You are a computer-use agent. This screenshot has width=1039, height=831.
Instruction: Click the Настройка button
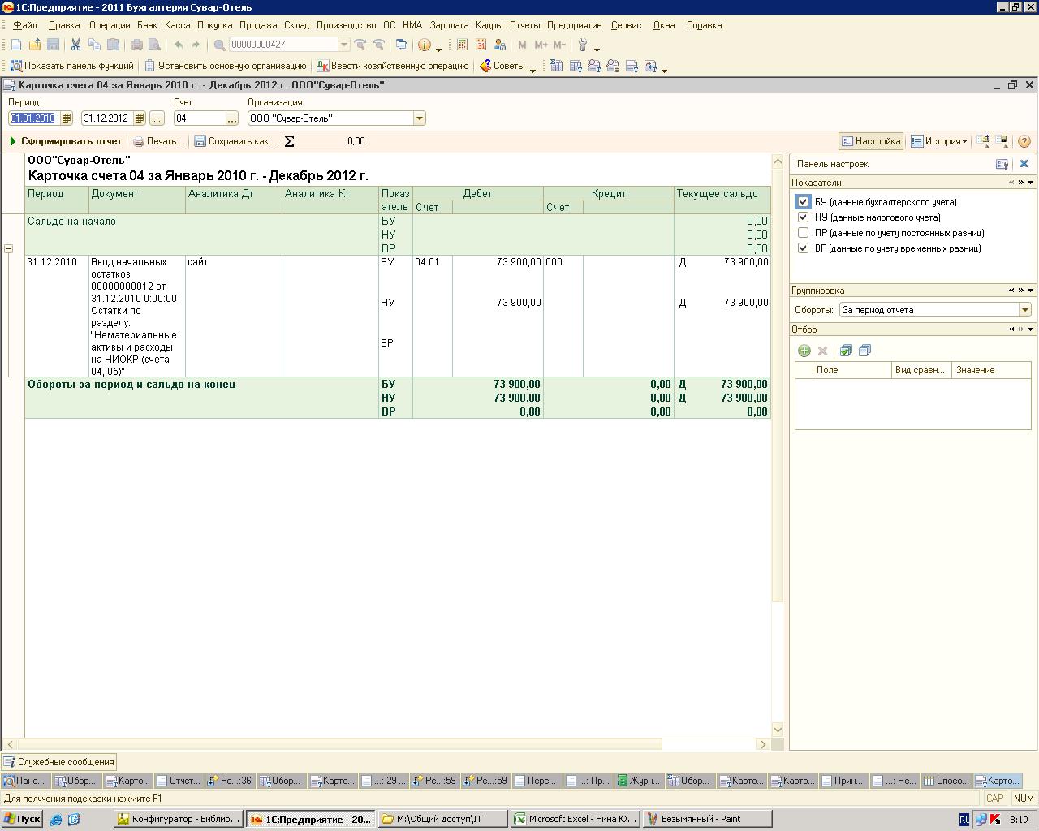tap(871, 141)
